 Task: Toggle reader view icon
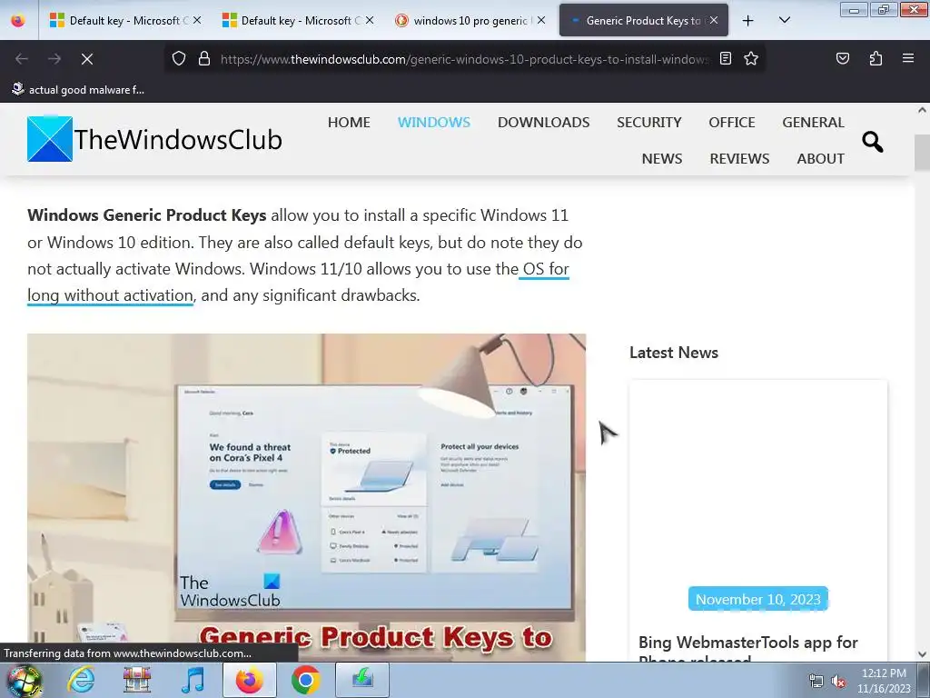tap(726, 59)
